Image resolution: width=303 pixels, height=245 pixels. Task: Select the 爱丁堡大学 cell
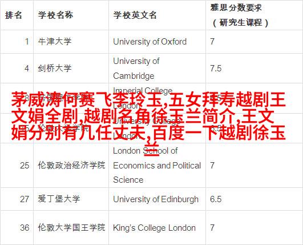[59, 199]
